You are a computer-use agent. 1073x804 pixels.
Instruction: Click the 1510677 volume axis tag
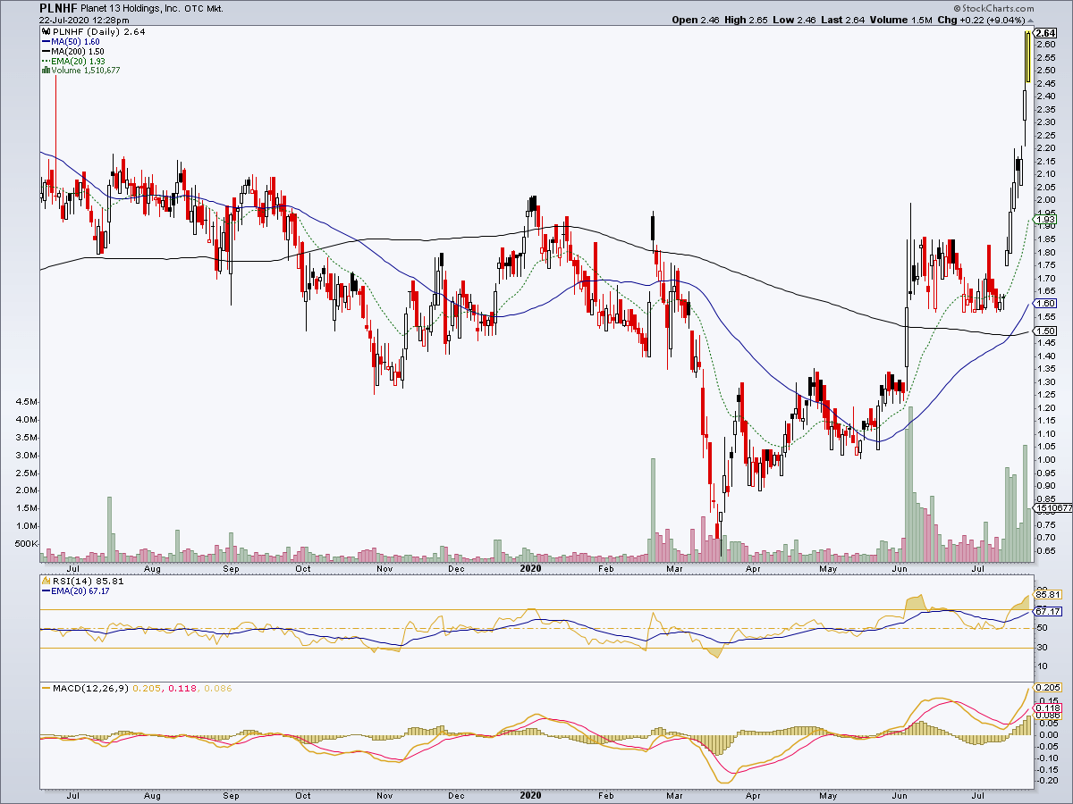coord(1052,507)
